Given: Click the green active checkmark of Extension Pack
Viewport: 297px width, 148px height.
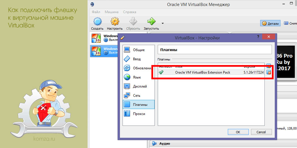Looking at the screenshot, I should [161, 72].
